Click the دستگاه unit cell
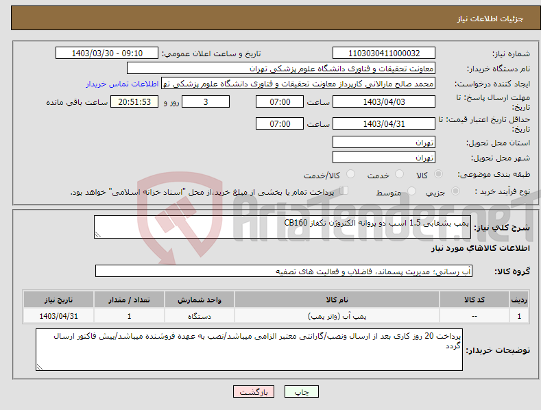Image resolution: width=541 pixels, height=410 pixels. 200,316
